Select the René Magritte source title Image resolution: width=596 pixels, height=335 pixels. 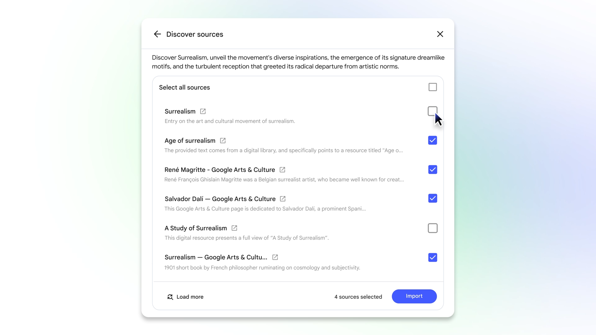click(220, 170)
